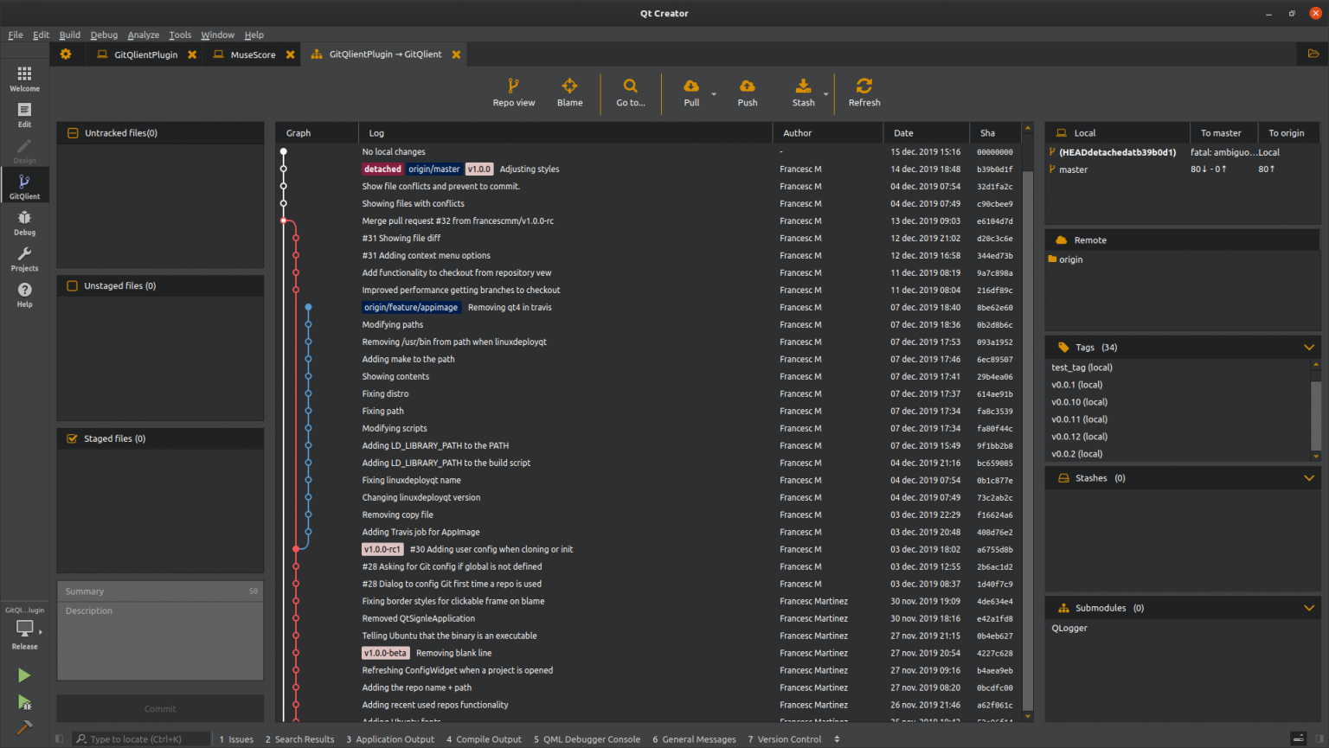
Task: Collapse the Tags section
Action: click(x=1309, y=347)
